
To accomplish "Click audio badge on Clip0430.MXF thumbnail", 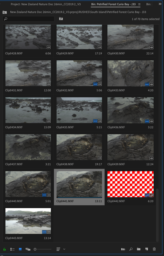I will [151, 47].
